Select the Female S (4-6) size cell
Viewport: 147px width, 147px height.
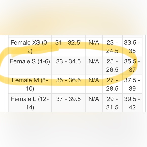pos(30,65)
